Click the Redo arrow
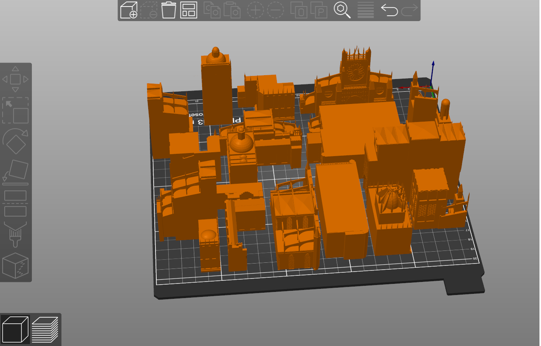Viewport: 541px width, 346px height. tap(409, 10)
